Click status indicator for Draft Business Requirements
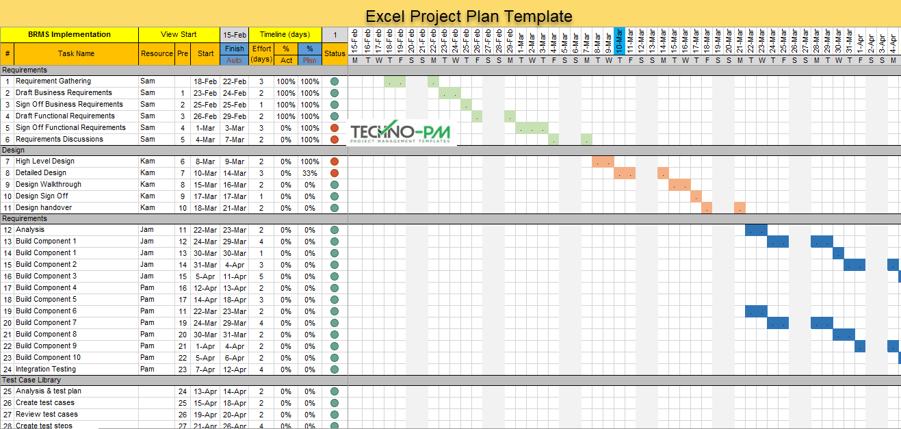This screenshot has width=901, height=429. point(335,93)
